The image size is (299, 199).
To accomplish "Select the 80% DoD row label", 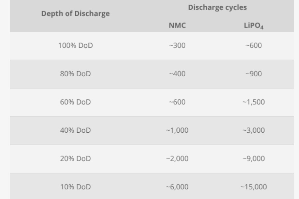I will coord(75,74).
